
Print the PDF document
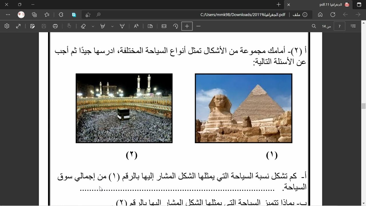[55, 26]
